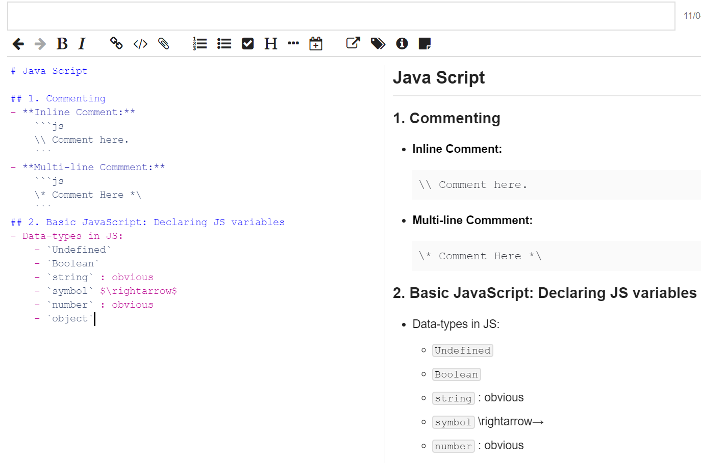The width and height of the screenshot is (701, 463).
Task: Insert a checkbox list item
Action: coord(248,44)
